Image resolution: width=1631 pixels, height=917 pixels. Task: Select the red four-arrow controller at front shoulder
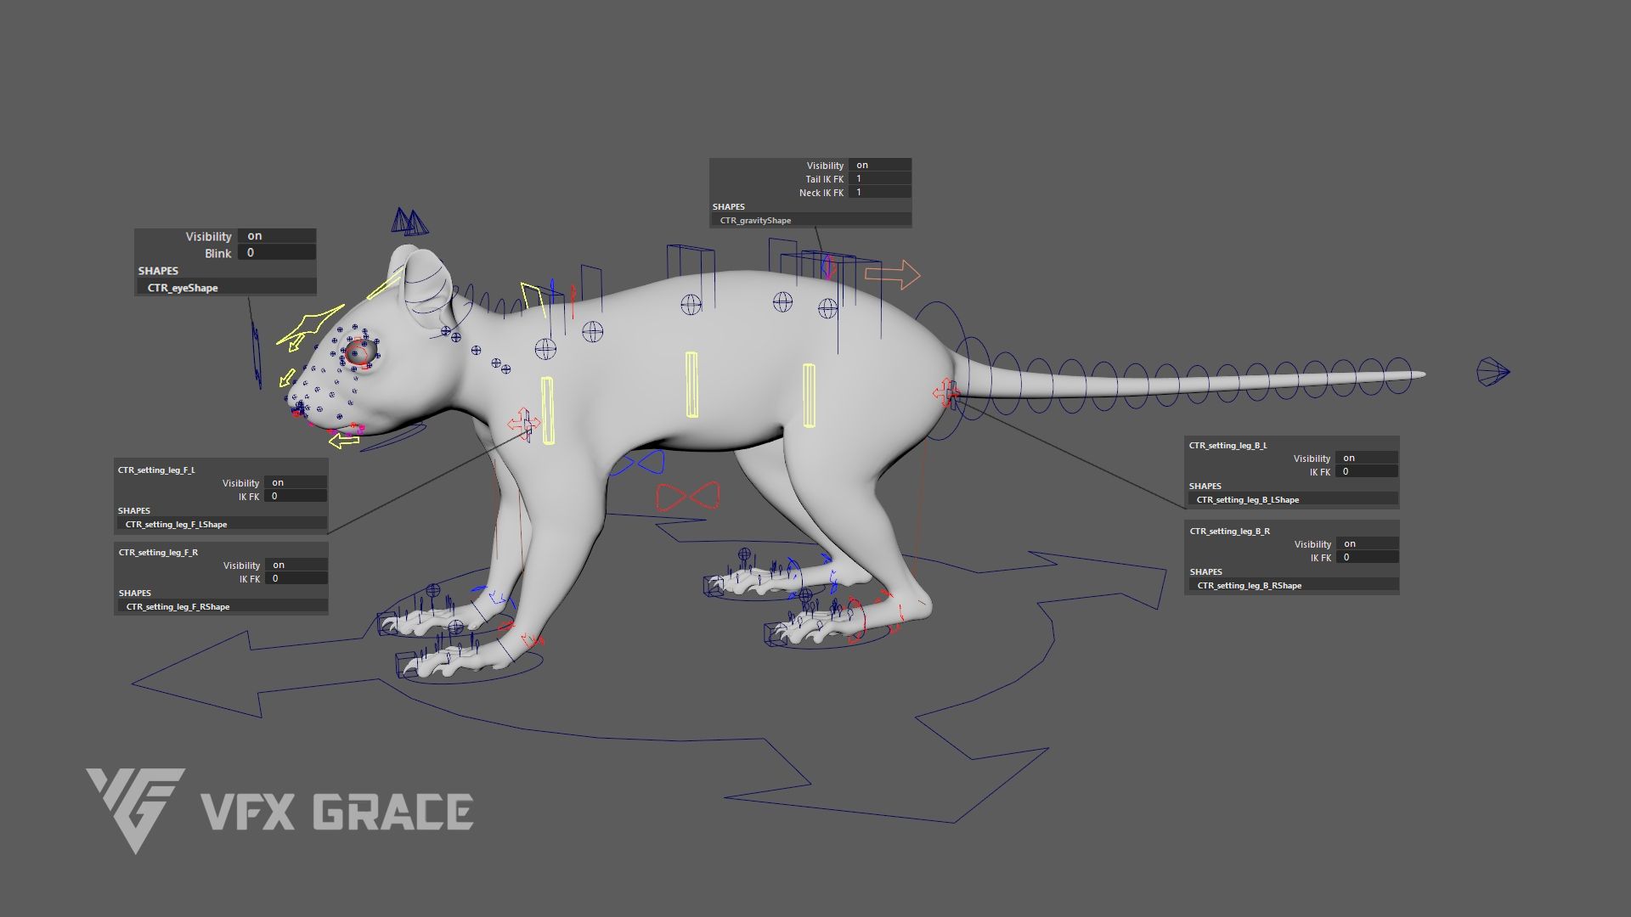pyautogui.click(x=523, y=424)
